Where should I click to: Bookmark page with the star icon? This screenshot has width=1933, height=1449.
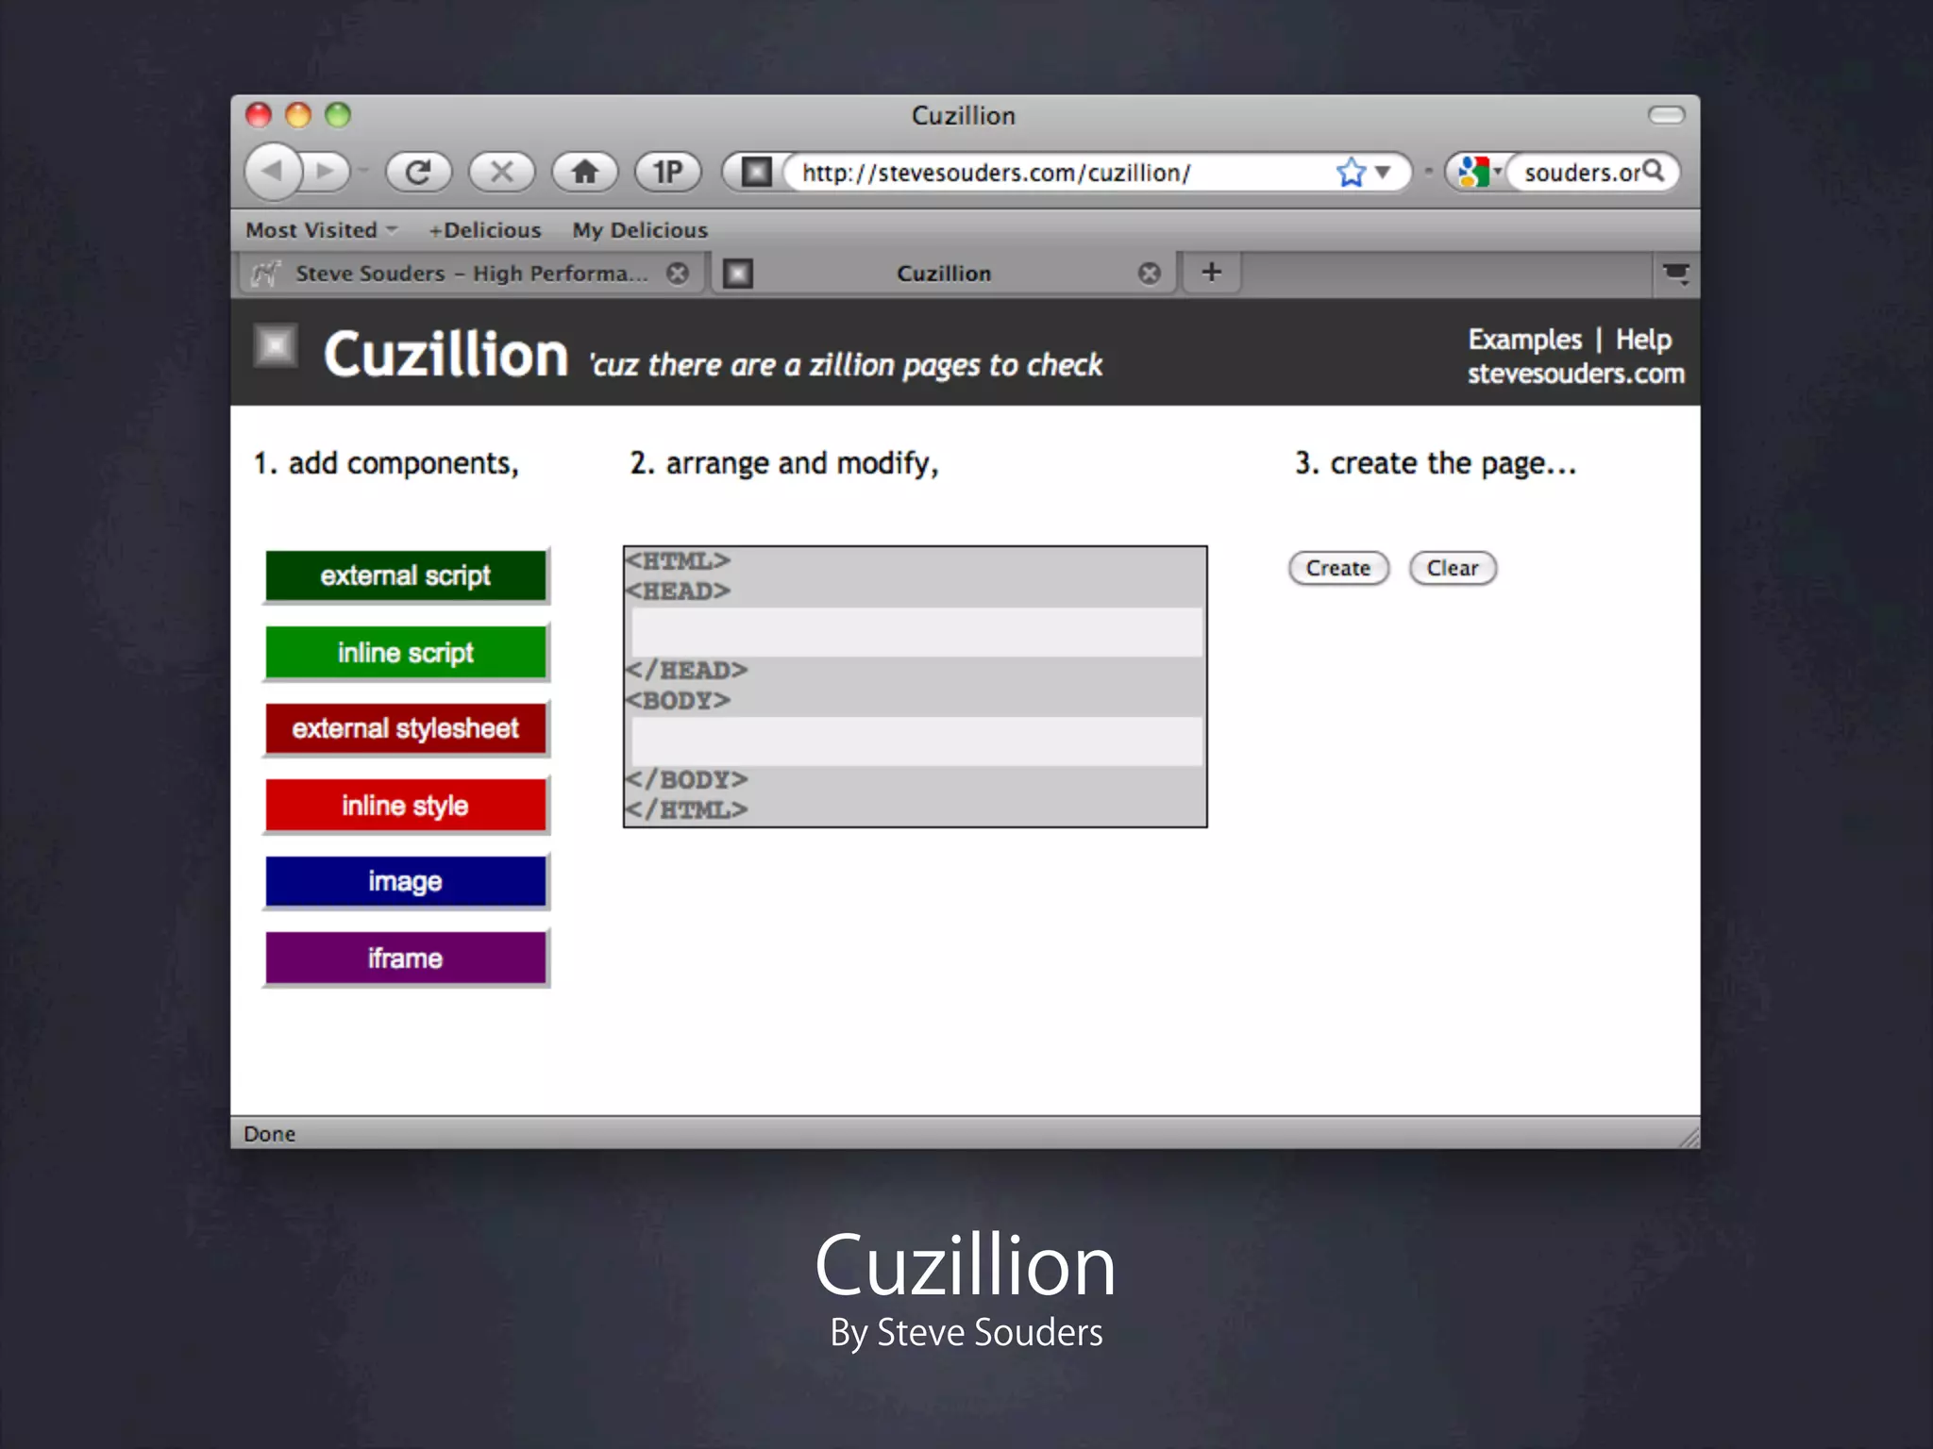pos(1351,172)
